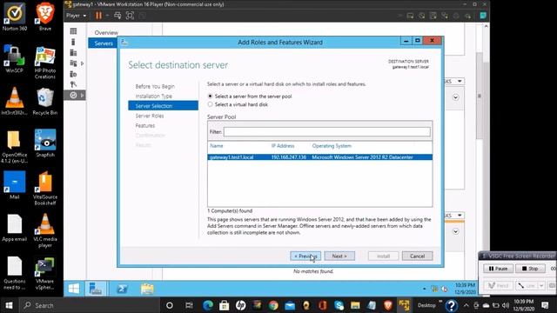This screenshot has width=557, height=313.
Task: Select 'Select a virtual hard disk' option
Action: click(238, 104)
